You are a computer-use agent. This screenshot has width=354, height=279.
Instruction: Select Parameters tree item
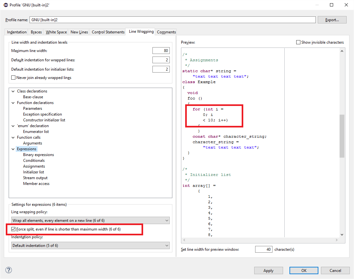click(x=32, y=109)
